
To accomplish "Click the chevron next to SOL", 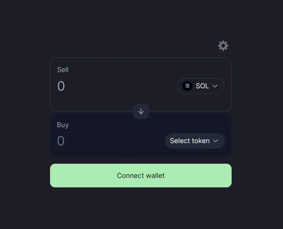I will tap(215, 86).
